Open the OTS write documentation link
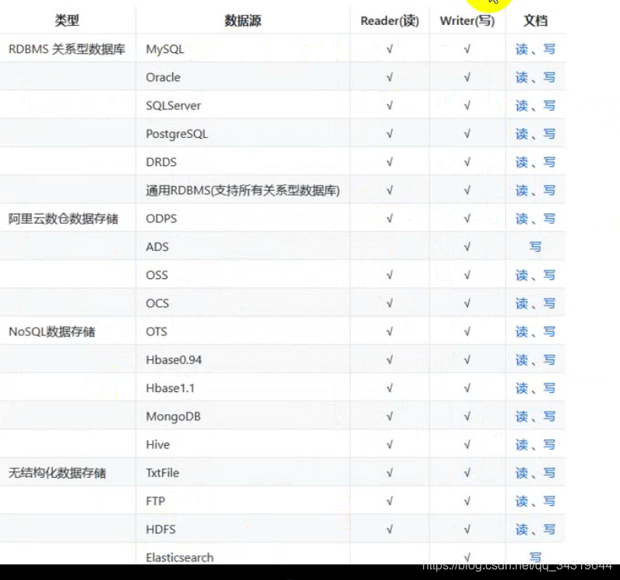 [549, 331]
